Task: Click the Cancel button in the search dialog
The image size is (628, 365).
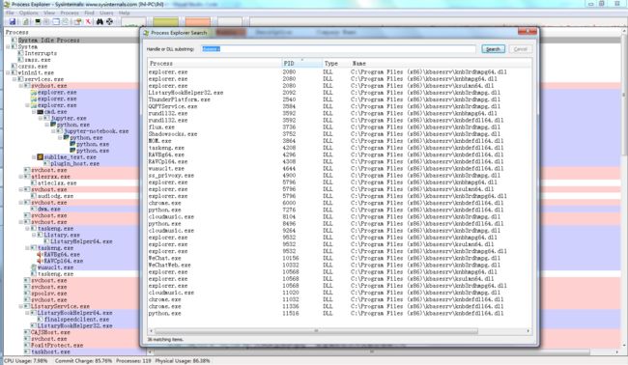Action: (520, 49)
